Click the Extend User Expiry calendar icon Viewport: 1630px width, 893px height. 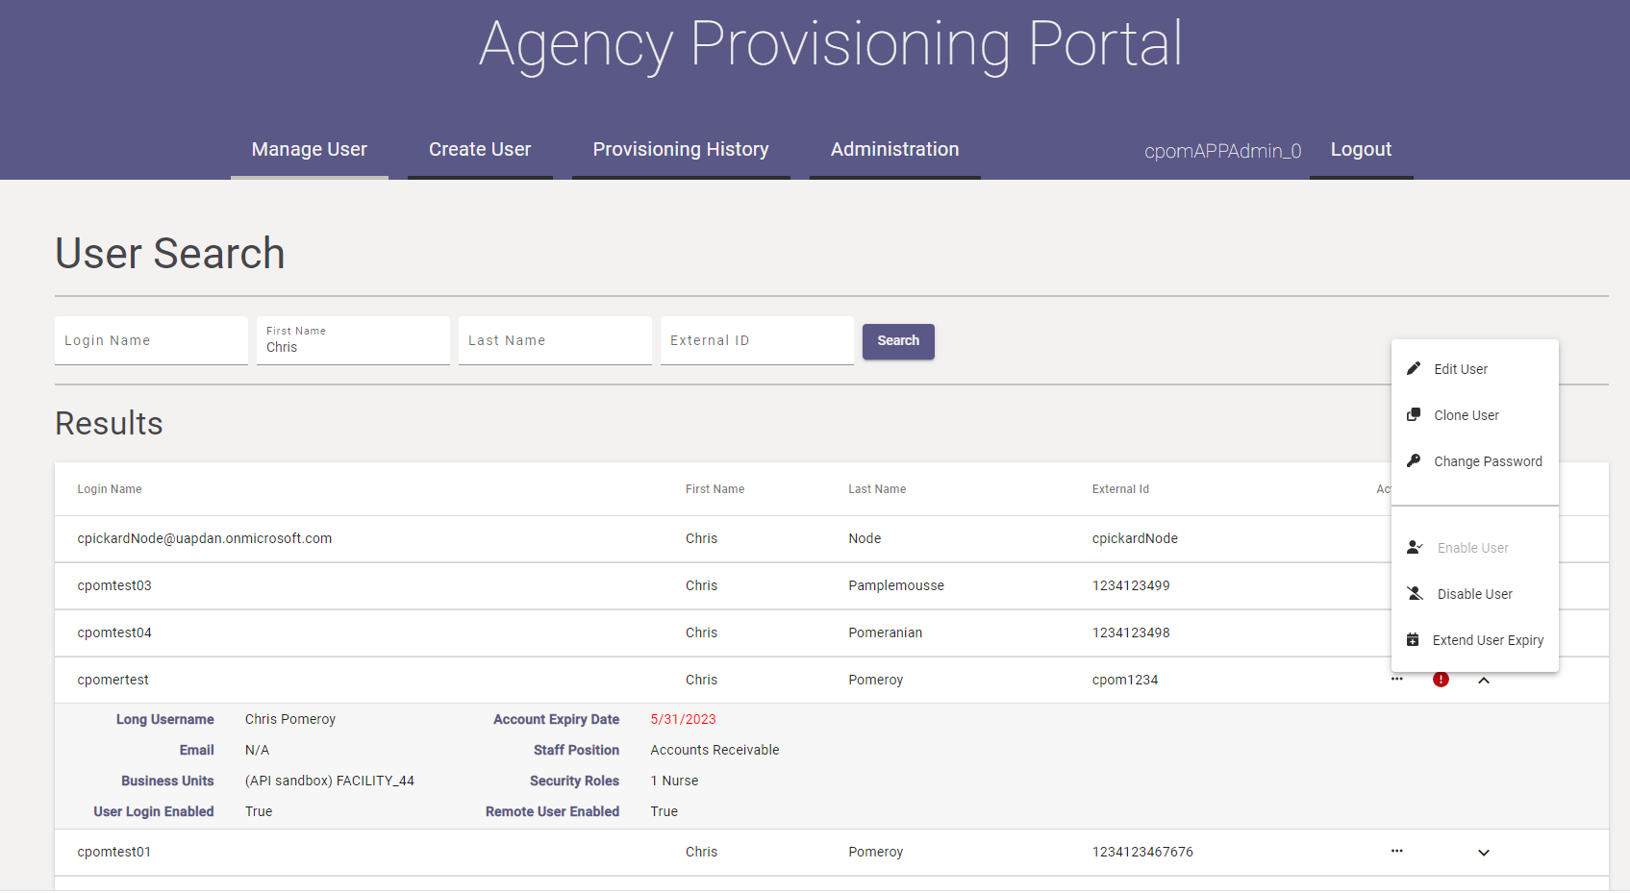[x=1414, y=639]
